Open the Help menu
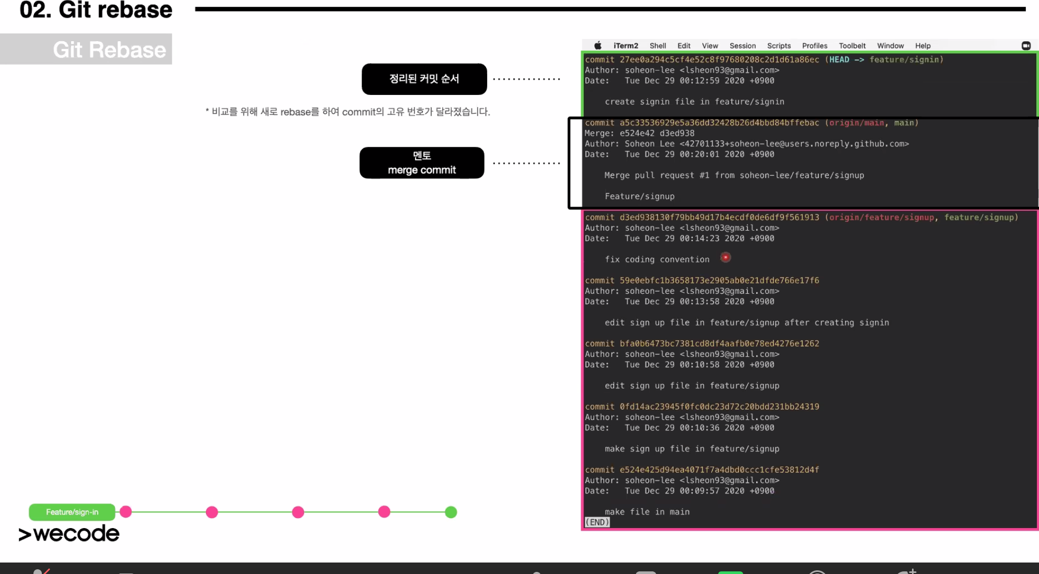 pyautogui.click(x=922, y=46)
